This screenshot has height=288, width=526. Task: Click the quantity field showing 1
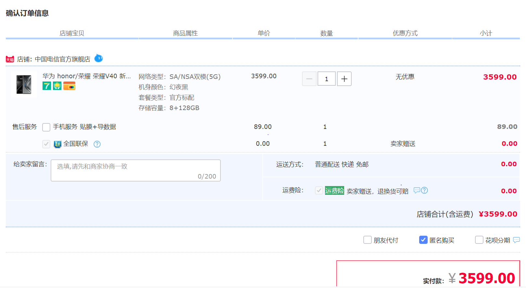[x=327, y=79]
